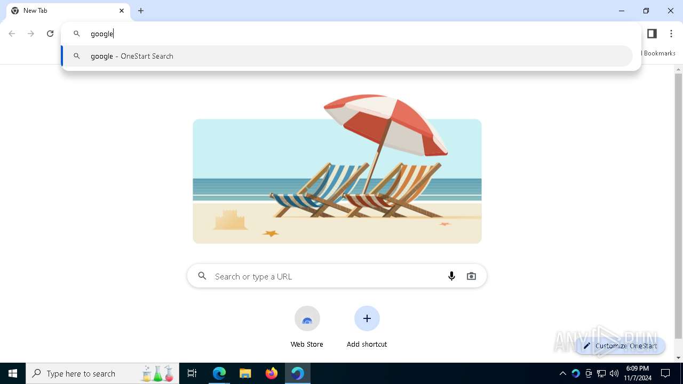
Task: Open the three-dot browser menu
Action: click(671, 34)
